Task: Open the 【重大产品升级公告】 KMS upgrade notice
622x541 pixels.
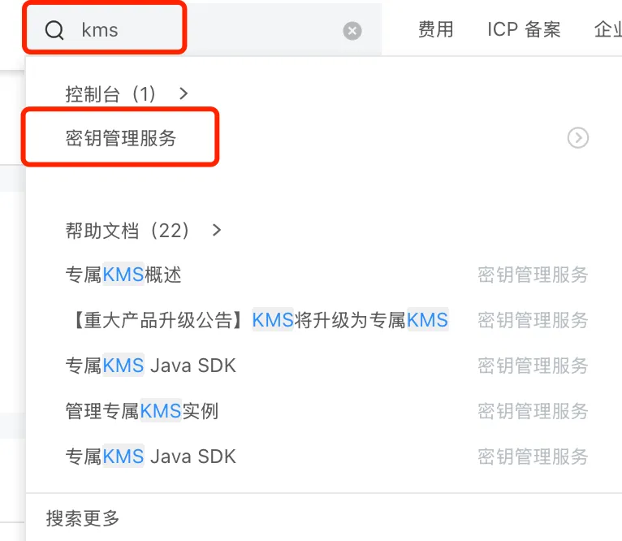Action: click(x=257, y=320)
